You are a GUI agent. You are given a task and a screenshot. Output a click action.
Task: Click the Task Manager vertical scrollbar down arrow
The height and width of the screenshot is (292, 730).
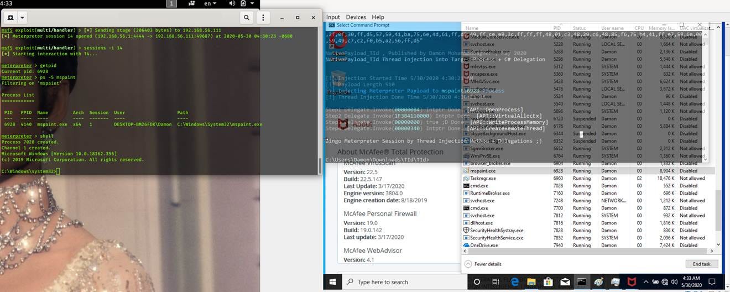pyautogui.click(x=718, y=244)
